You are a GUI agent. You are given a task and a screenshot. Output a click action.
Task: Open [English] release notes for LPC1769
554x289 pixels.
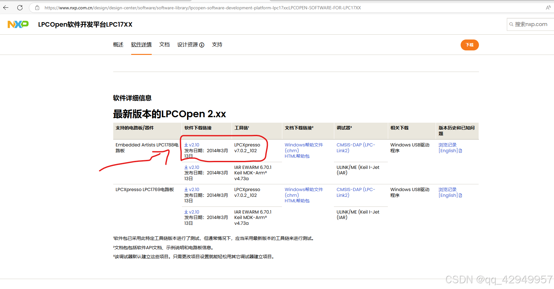tap(448, 196)
